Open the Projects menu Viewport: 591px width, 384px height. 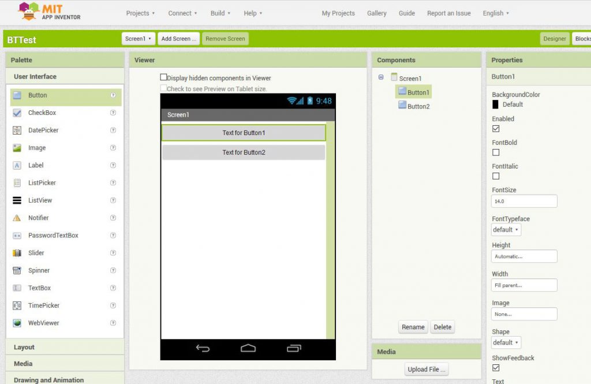coord(141,13)
